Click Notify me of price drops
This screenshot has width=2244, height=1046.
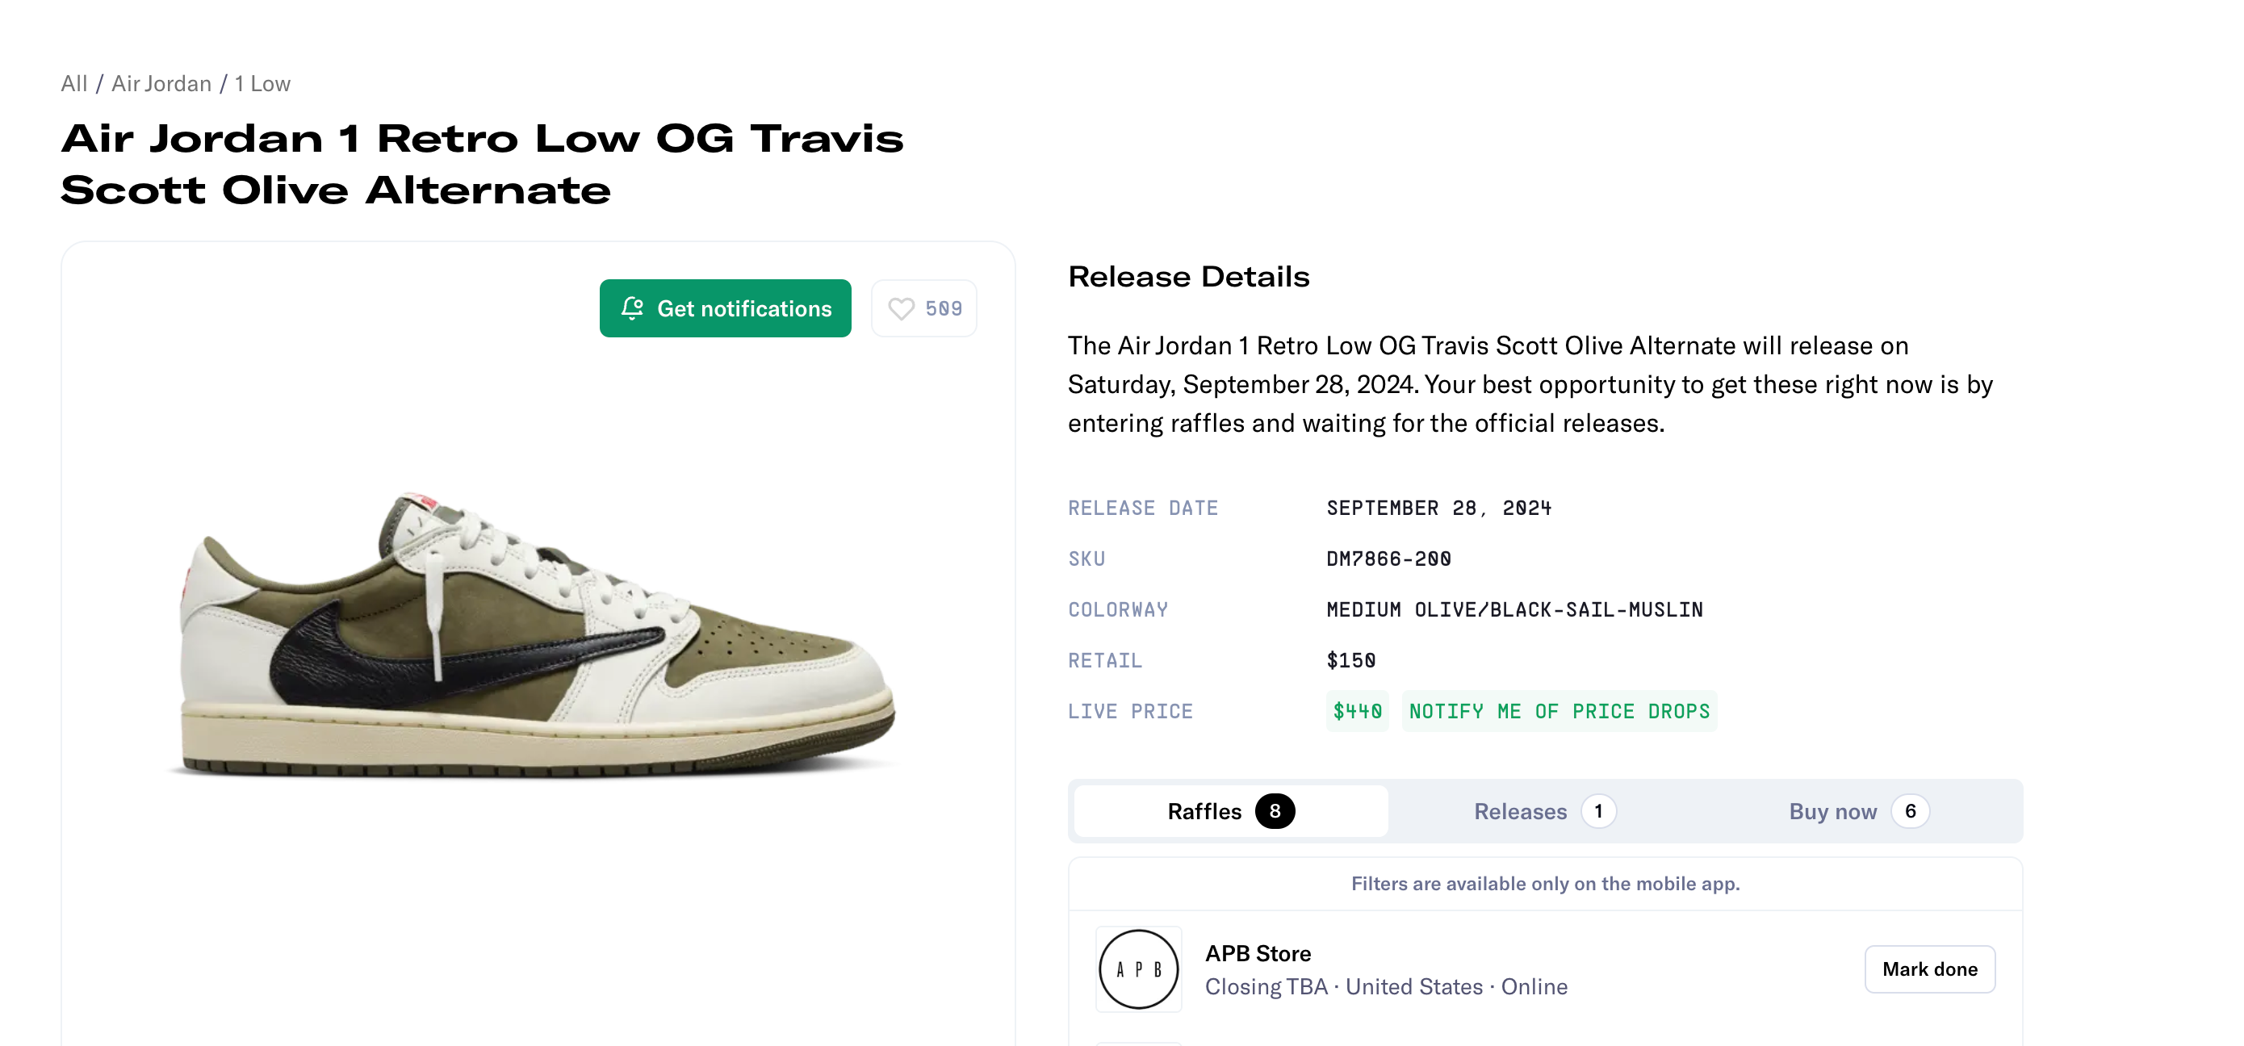pos(1559,711)
